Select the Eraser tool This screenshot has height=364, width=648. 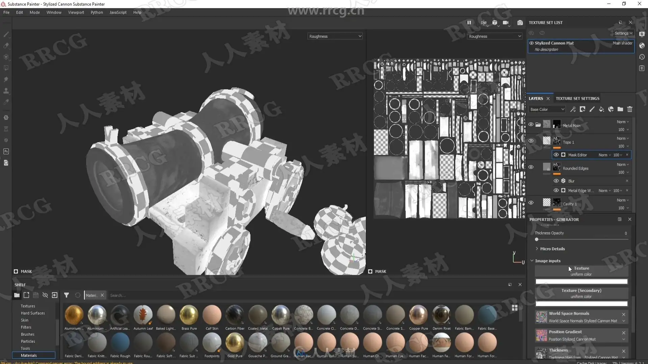click(6, 45)
